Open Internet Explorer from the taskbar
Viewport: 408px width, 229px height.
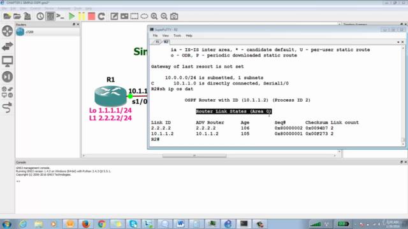click(23, 224)
